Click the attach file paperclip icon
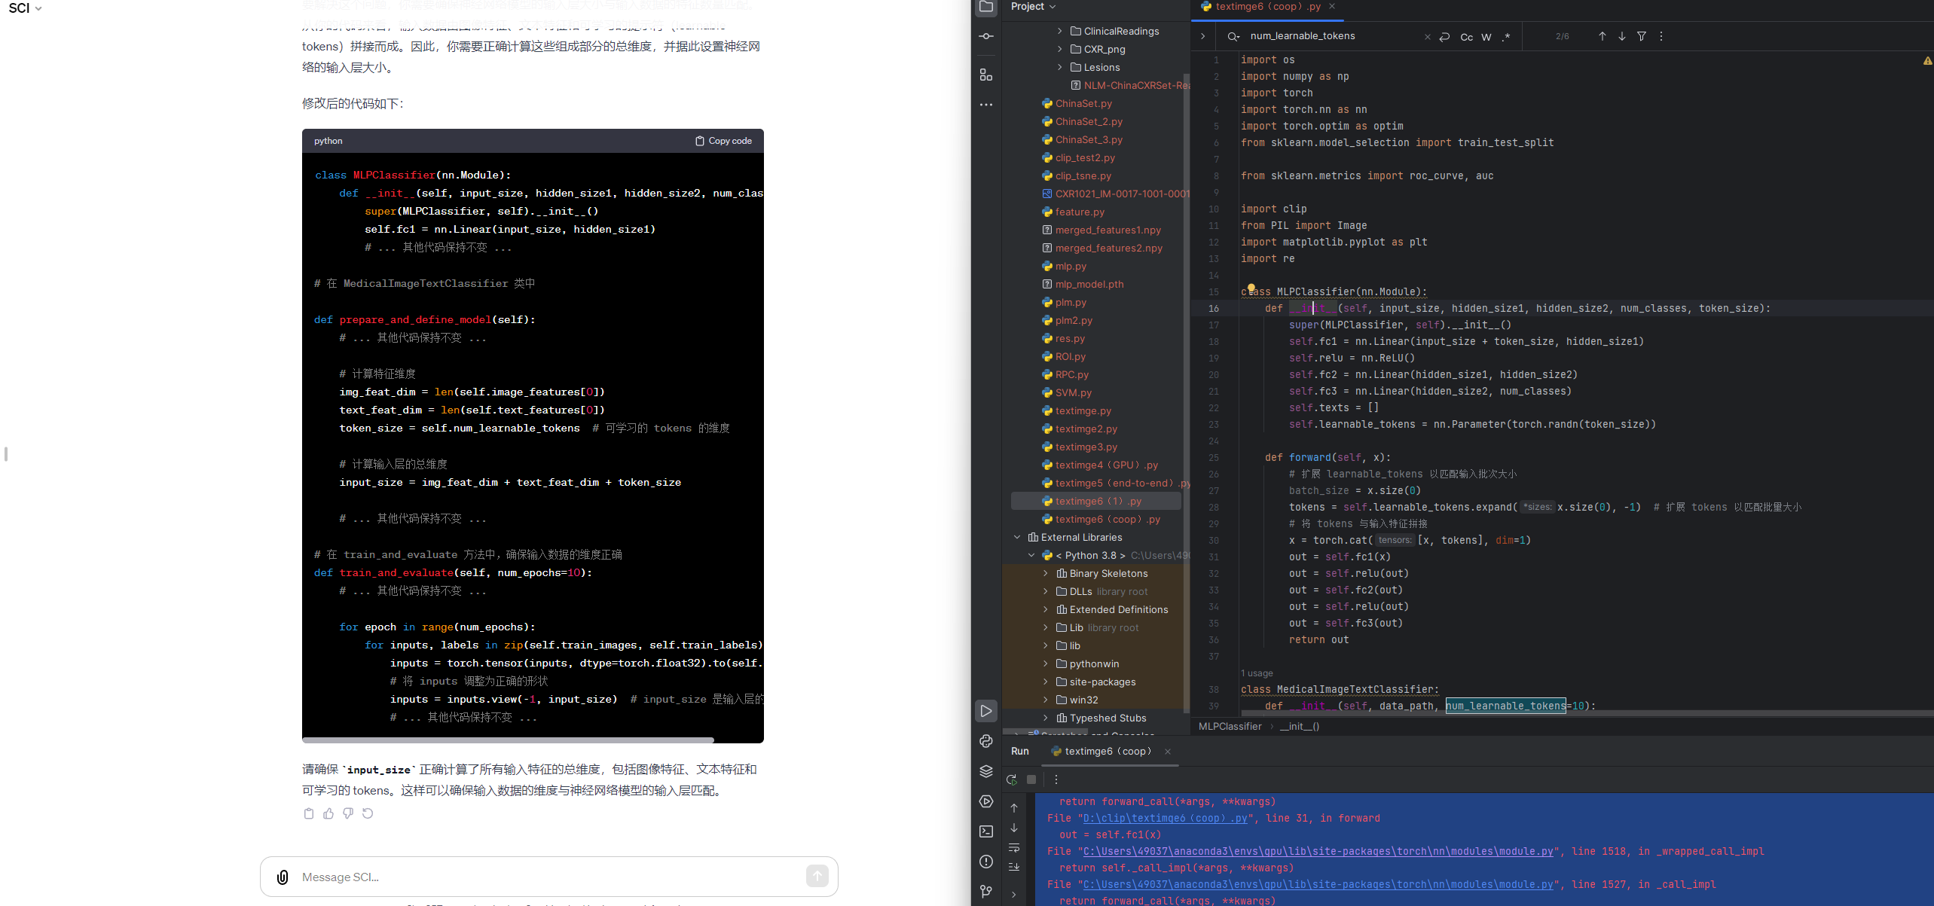The image size is (1934, 906). pyautogui.click(x=283, y=877)
